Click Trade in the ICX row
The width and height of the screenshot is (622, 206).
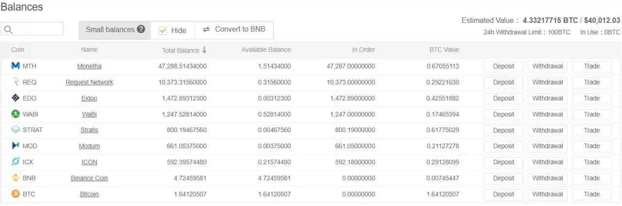click(x=592, y=162)
